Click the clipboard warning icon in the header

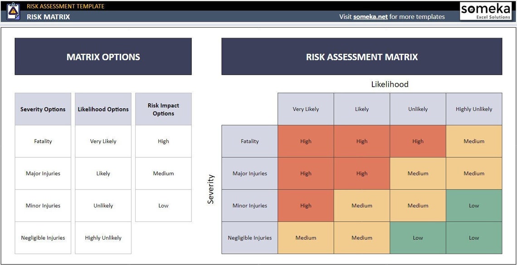(13, 10)
